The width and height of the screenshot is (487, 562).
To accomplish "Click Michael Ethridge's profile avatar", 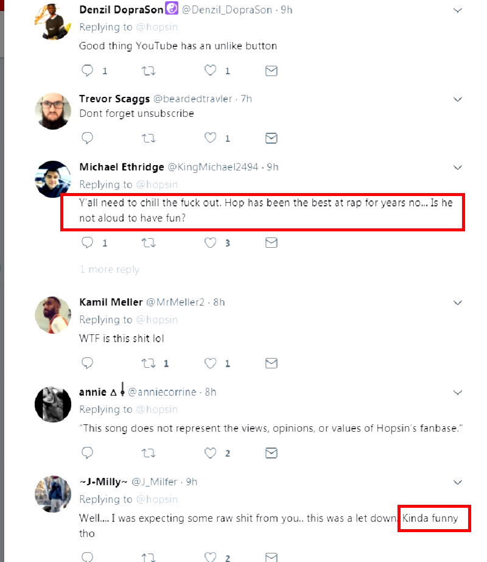I will (x=54, y=179).
